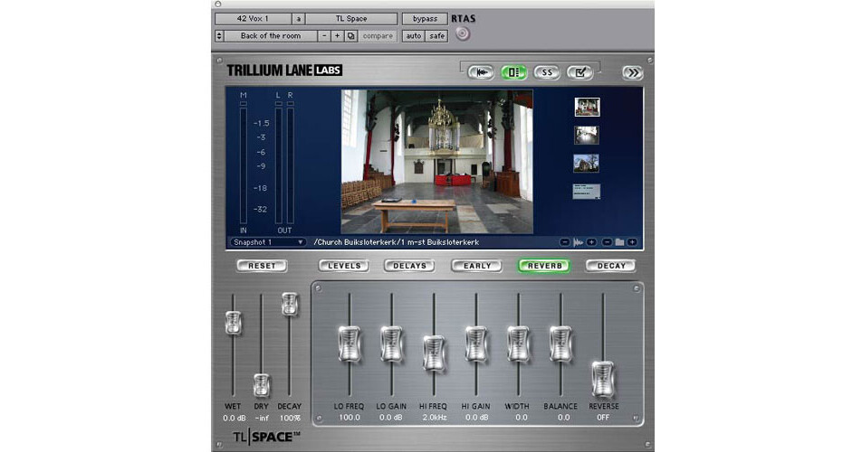
Task: Click minus button to select previous preset
Action: [324, 35]
